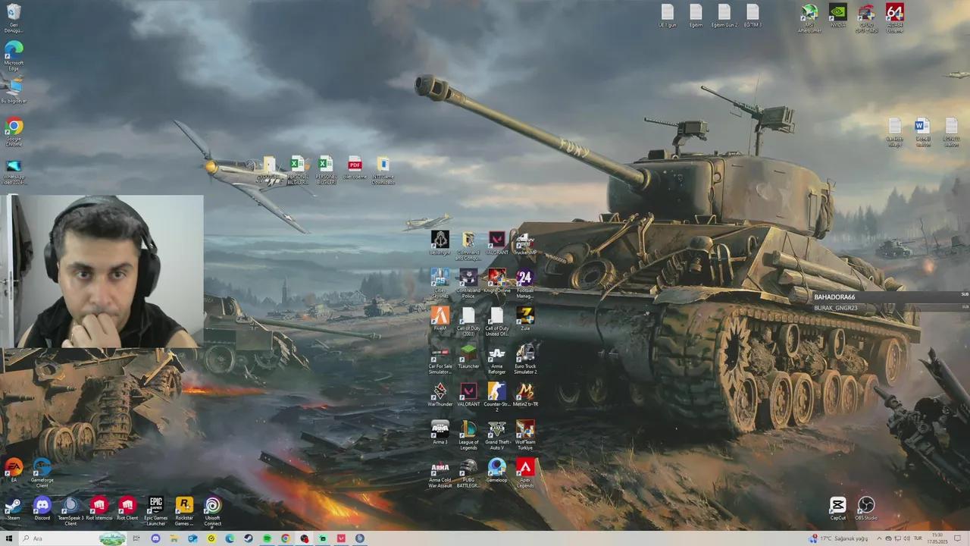Select the Knight Online shortcut
This screenshot has height=546, width=970.
tap(496, 281)
